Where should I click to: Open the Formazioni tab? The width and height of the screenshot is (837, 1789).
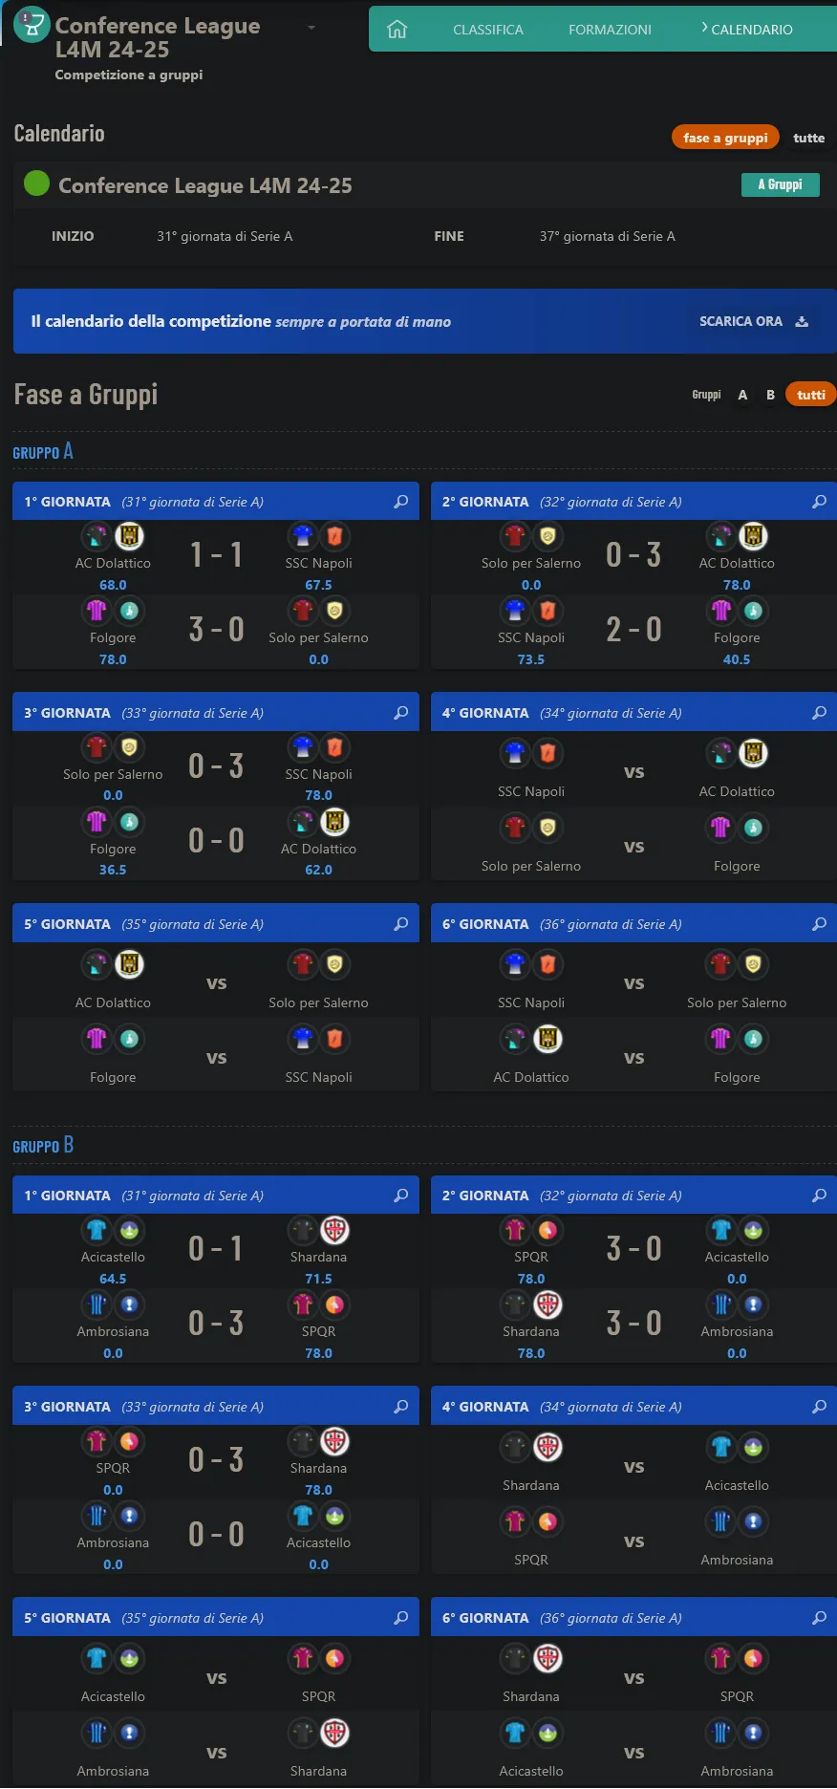point(610,30)
